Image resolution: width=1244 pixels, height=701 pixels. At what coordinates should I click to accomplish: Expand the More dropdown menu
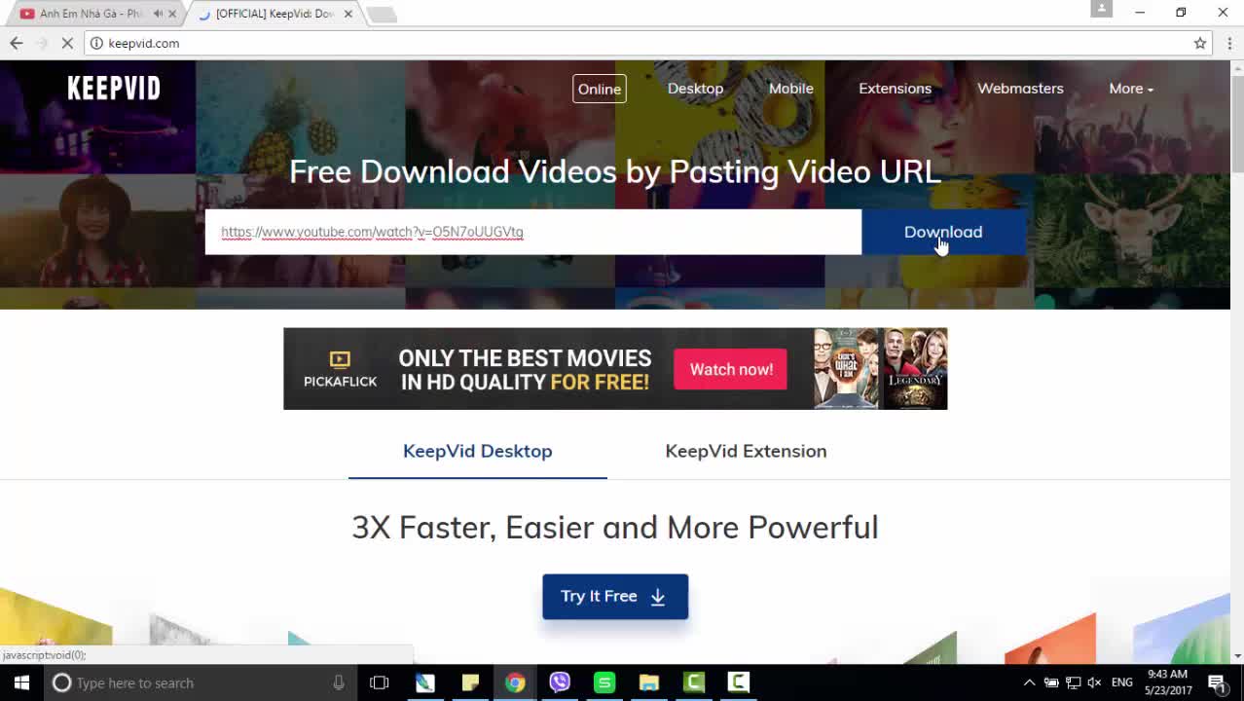[x=1131, y=89]
